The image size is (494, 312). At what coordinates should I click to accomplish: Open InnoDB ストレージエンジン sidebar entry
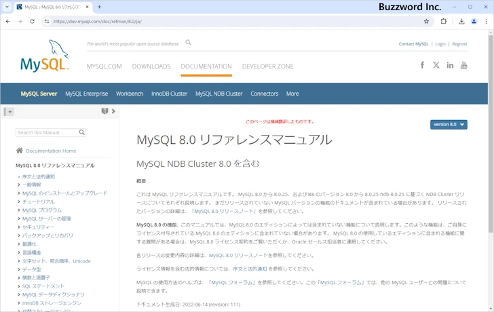[52, 303]
